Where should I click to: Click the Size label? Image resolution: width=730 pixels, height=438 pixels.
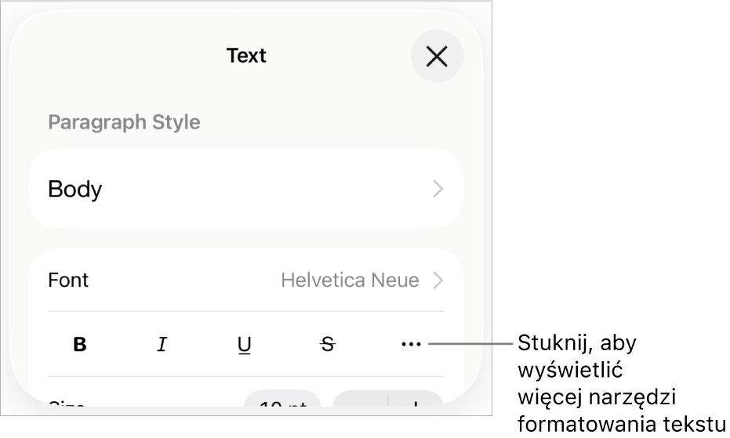(67, 406)
